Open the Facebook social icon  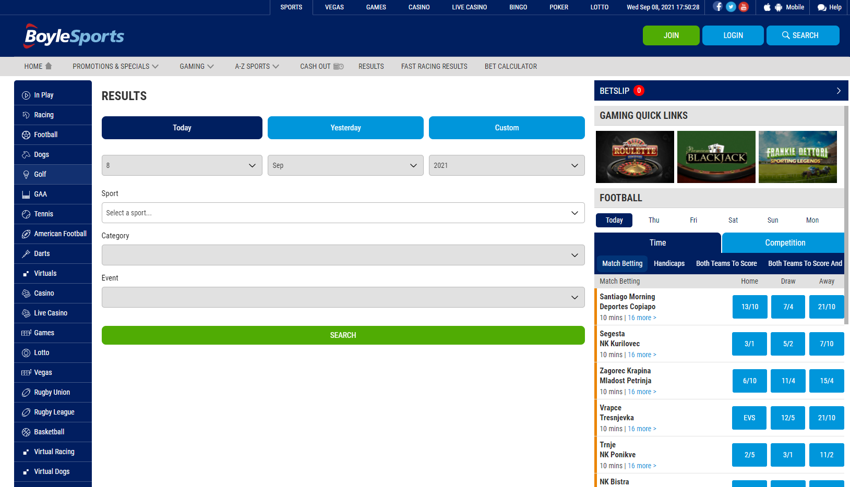click(718, 7)
